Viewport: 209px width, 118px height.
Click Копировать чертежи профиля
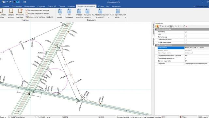tap(39, 17)
